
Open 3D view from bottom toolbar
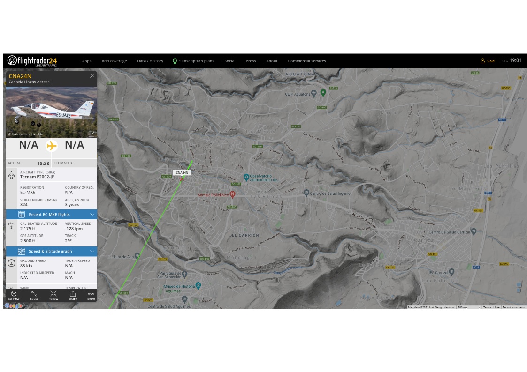pos(14,295)
